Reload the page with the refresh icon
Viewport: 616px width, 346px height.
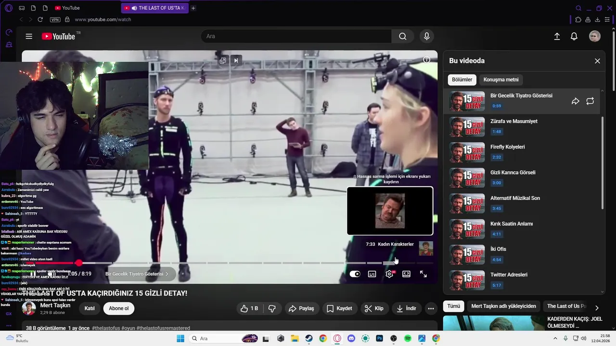click(40, 20)
